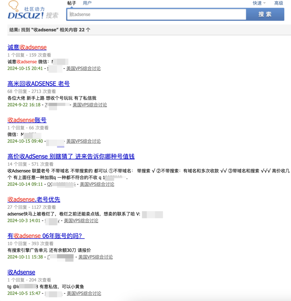The height and width of the screenshot is (301, 291).
Task: Open 有收adsense 06年账号的吗？ post
Action: pyautogui.click(x=46, y=236)
